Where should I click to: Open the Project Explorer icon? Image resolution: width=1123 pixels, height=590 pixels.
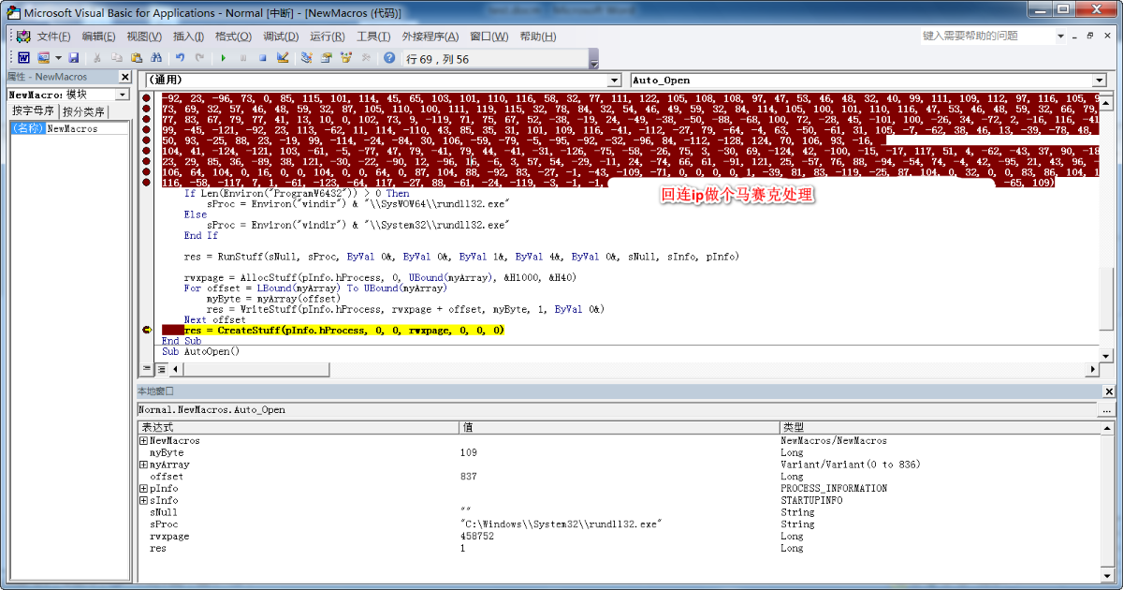pos(306,58)
